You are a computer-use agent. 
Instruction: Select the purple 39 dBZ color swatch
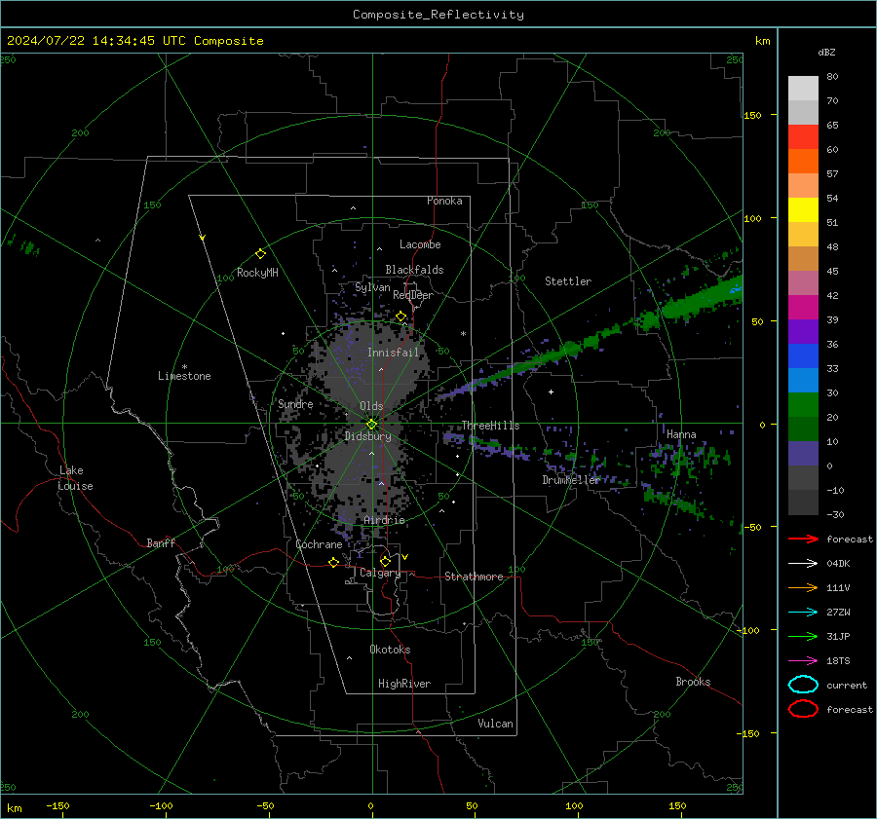click(803, 331)
